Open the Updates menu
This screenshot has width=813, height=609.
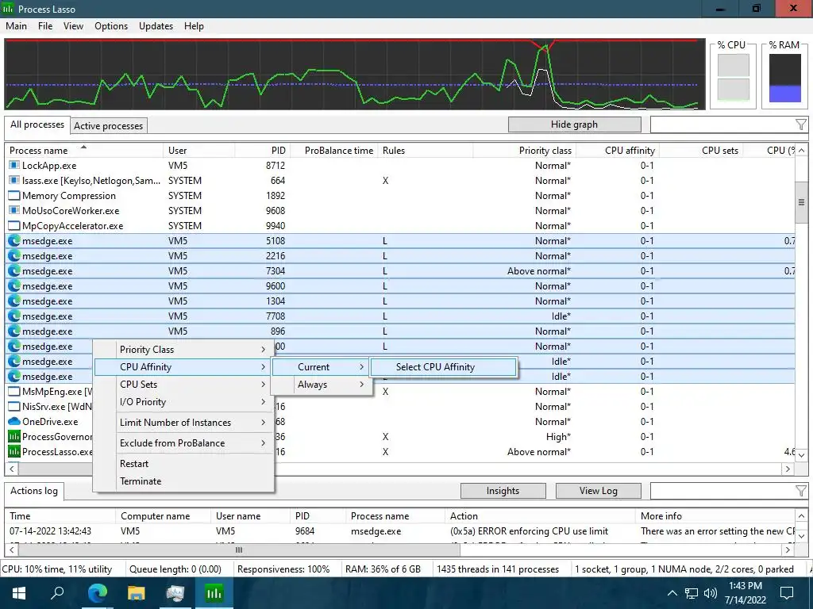(x=156, y=26)
